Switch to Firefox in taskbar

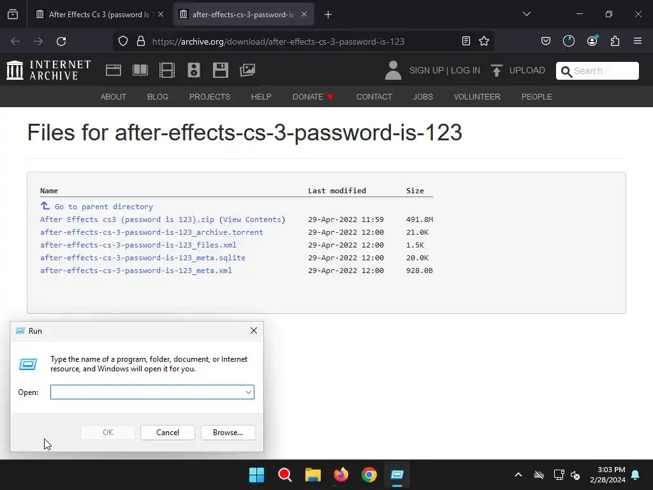click(341, 475)
